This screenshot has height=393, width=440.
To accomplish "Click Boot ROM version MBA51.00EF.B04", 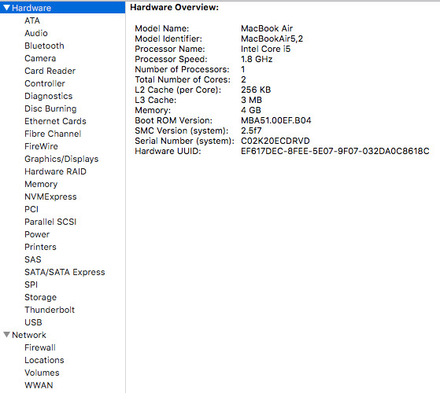I will coord(276,120).
